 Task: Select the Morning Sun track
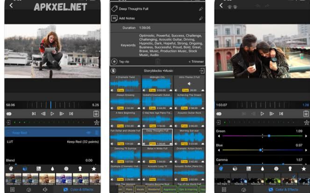coord(189,137)
